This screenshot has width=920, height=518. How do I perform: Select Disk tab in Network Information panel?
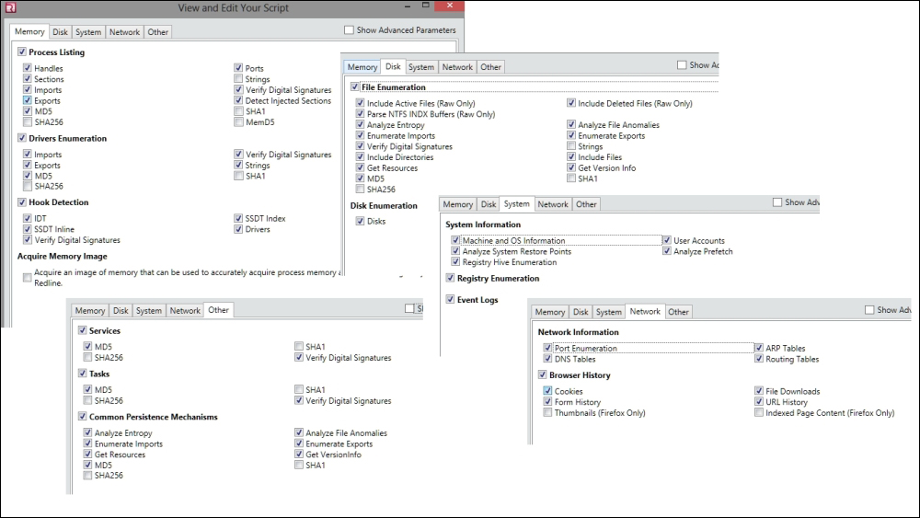coord(581,312)
